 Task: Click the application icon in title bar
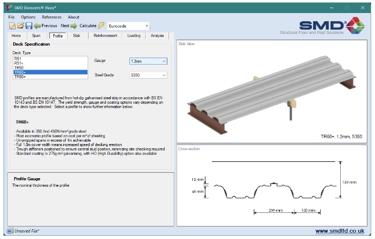(x=10, y=8)
